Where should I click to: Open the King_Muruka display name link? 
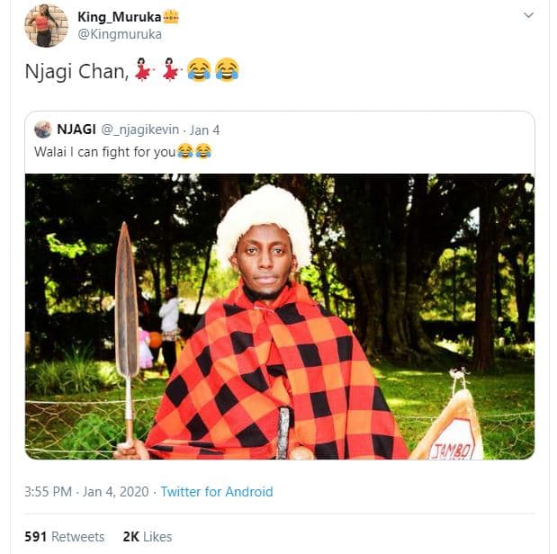(x=118, y=17)
